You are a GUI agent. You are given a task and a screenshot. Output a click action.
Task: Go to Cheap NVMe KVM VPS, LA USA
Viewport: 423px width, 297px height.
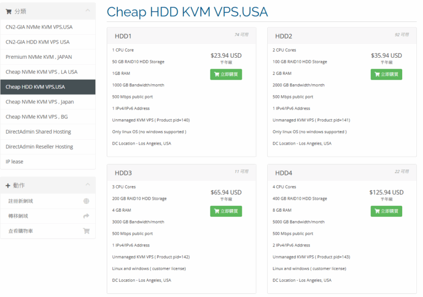tap(48, 72)
